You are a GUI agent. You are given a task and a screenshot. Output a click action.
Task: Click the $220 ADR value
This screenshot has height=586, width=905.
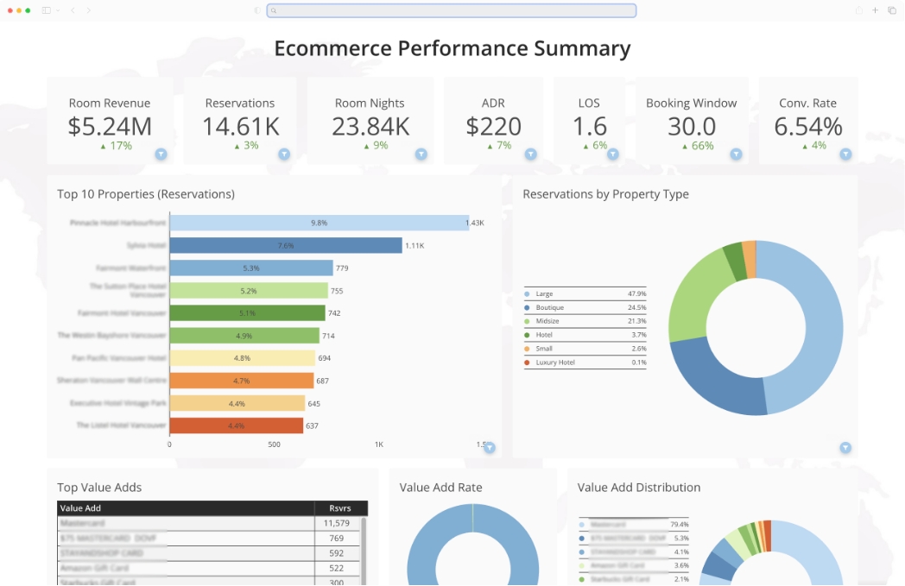pyautogui.click(x=493, y=126)
